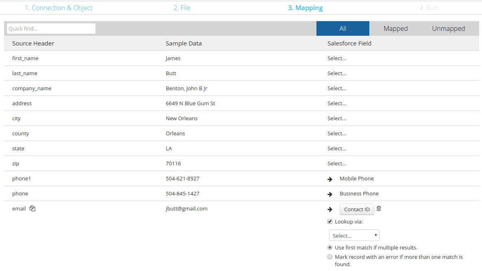Click the last_name source header
The height and width of the screenshot is (271, 482).
point(24,74)
